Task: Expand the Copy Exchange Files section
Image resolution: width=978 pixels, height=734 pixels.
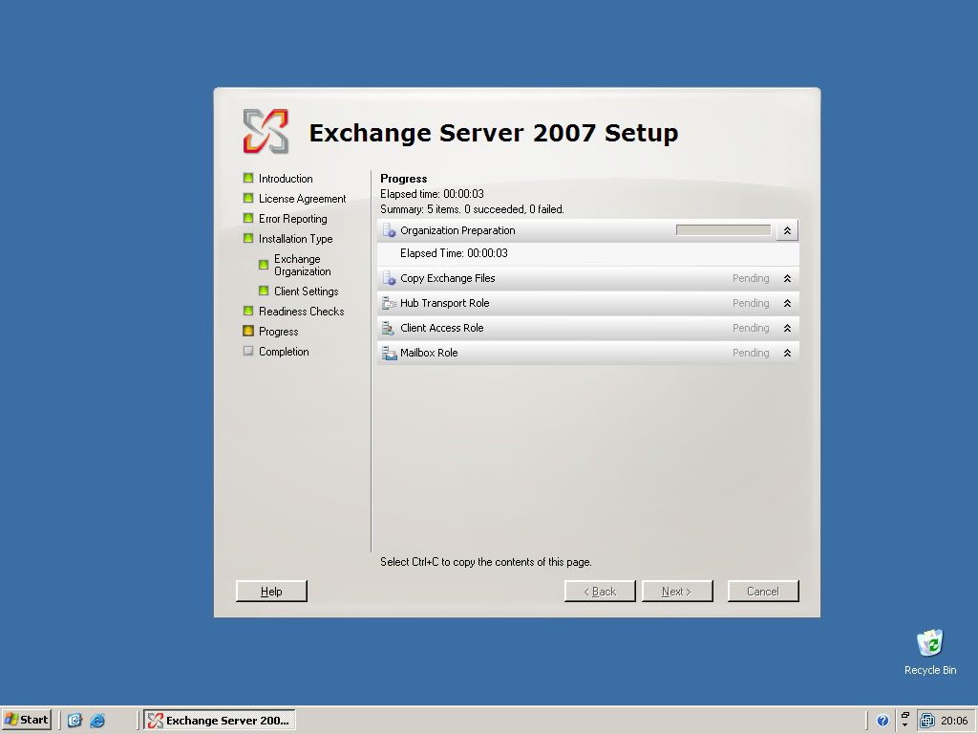Action: pos(787,278)
